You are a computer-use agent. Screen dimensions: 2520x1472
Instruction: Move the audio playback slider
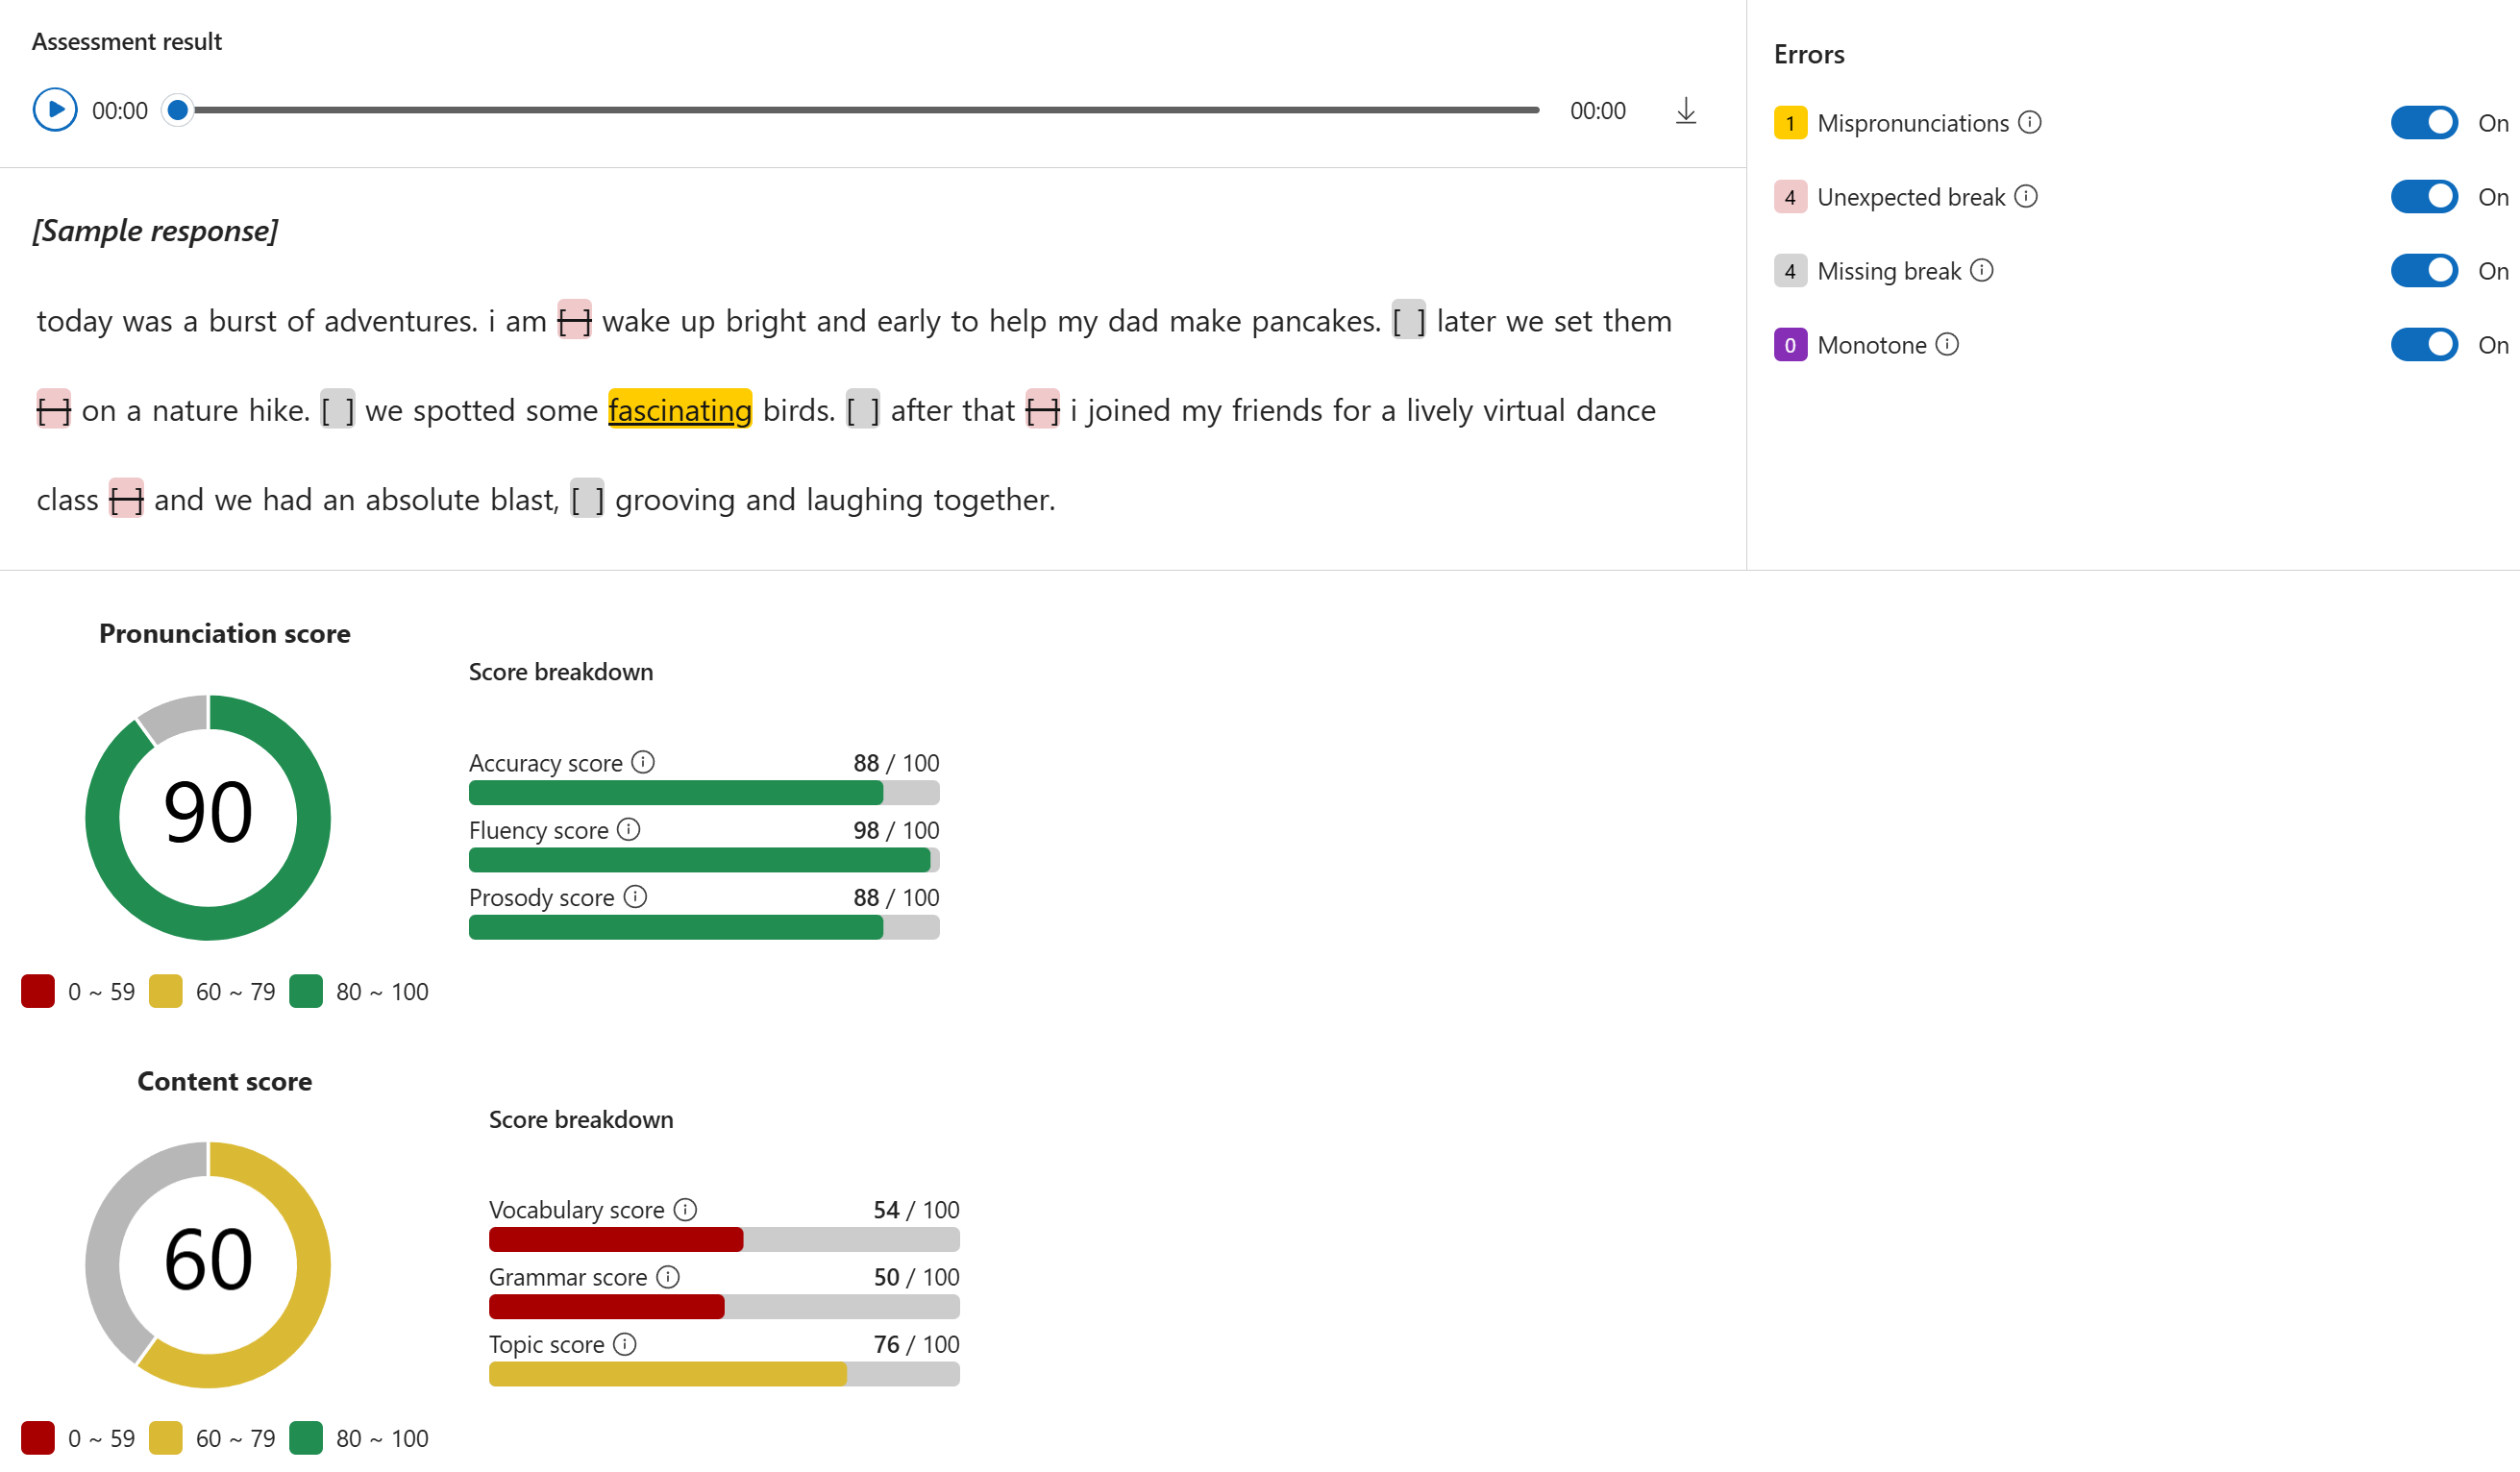coord(178,111)
